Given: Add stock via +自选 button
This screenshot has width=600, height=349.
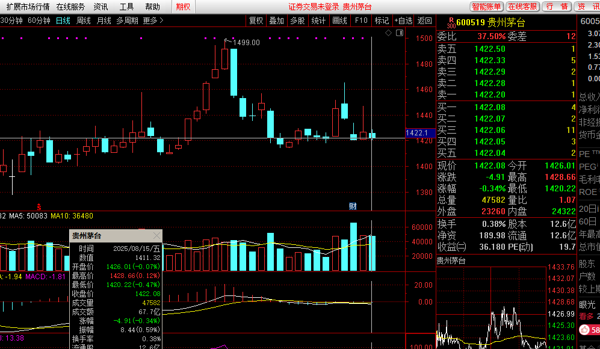Looking at the screenshot, I should pyautogui.click(x=403, y=20).
